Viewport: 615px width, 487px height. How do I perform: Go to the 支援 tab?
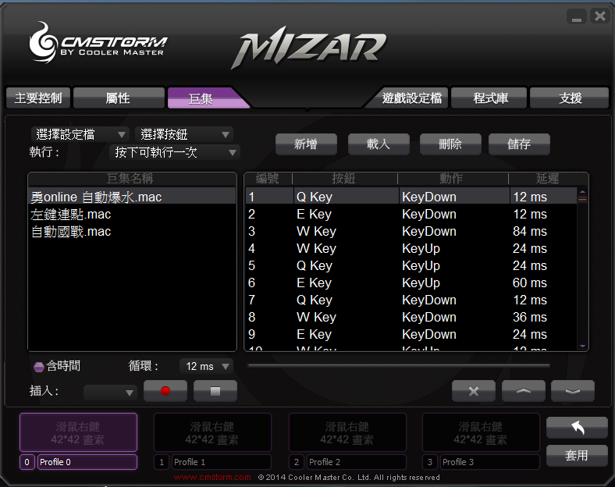pos(570,98)
